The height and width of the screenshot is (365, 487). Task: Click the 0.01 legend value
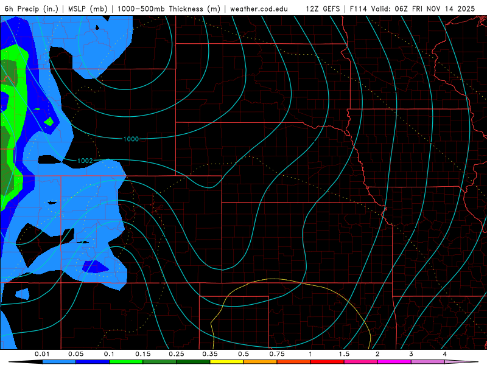(42, 354)
